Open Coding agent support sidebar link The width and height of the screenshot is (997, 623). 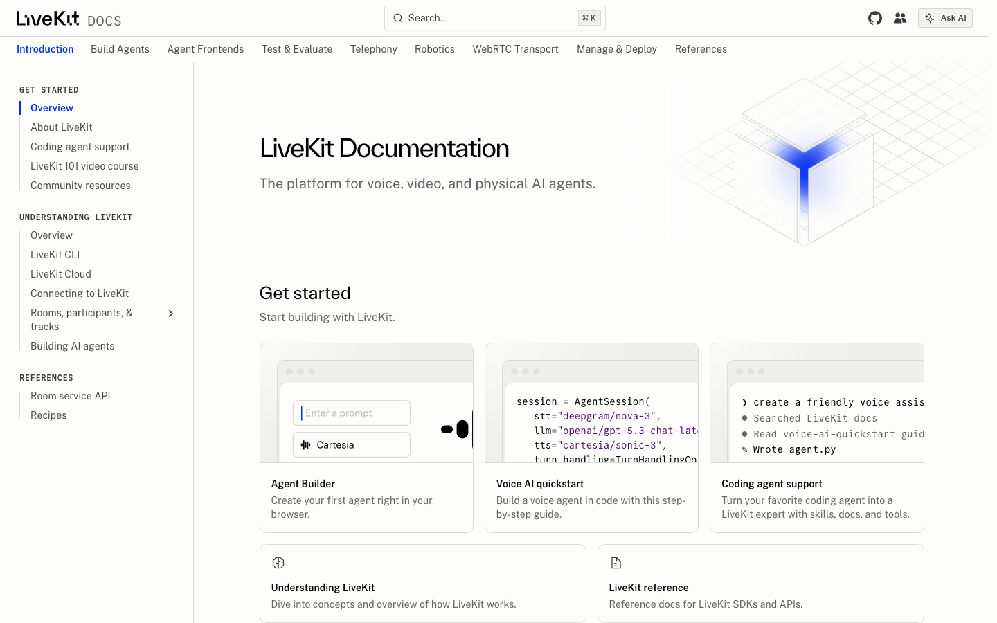coord(80,147)
